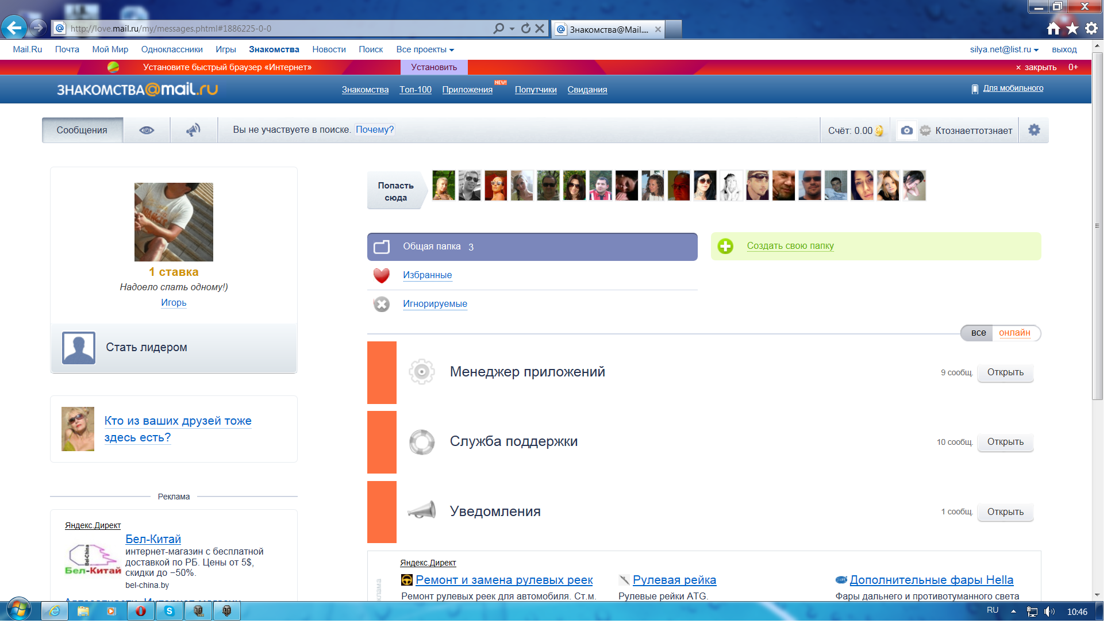1115x627 pixels.
Task: Open the Игорь profile link
Action: pos(174,303)
